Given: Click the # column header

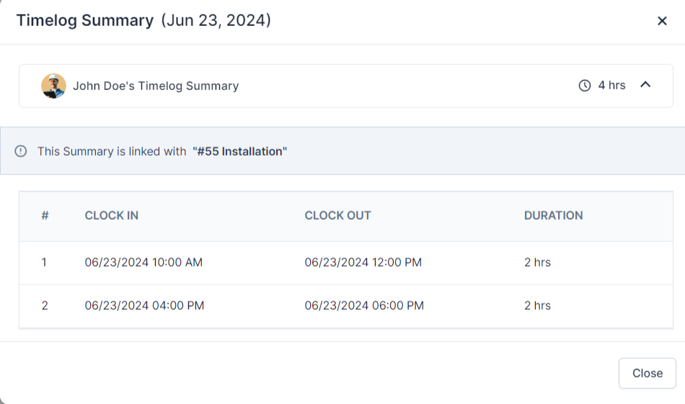Looking at the screenshot, I should (x=45, y=215).
